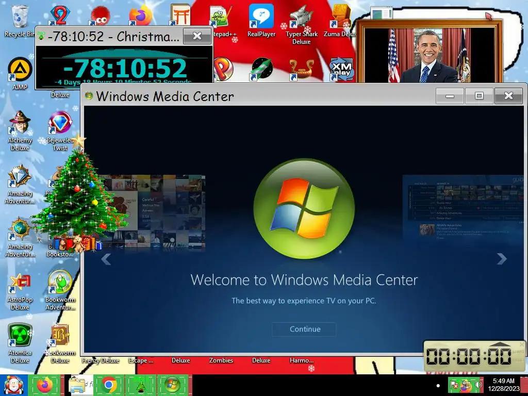Open the red fuzzy creature game shortcut
Image resolution: width=528 pixels, height=396 pixels.
(x=100, y=15)
